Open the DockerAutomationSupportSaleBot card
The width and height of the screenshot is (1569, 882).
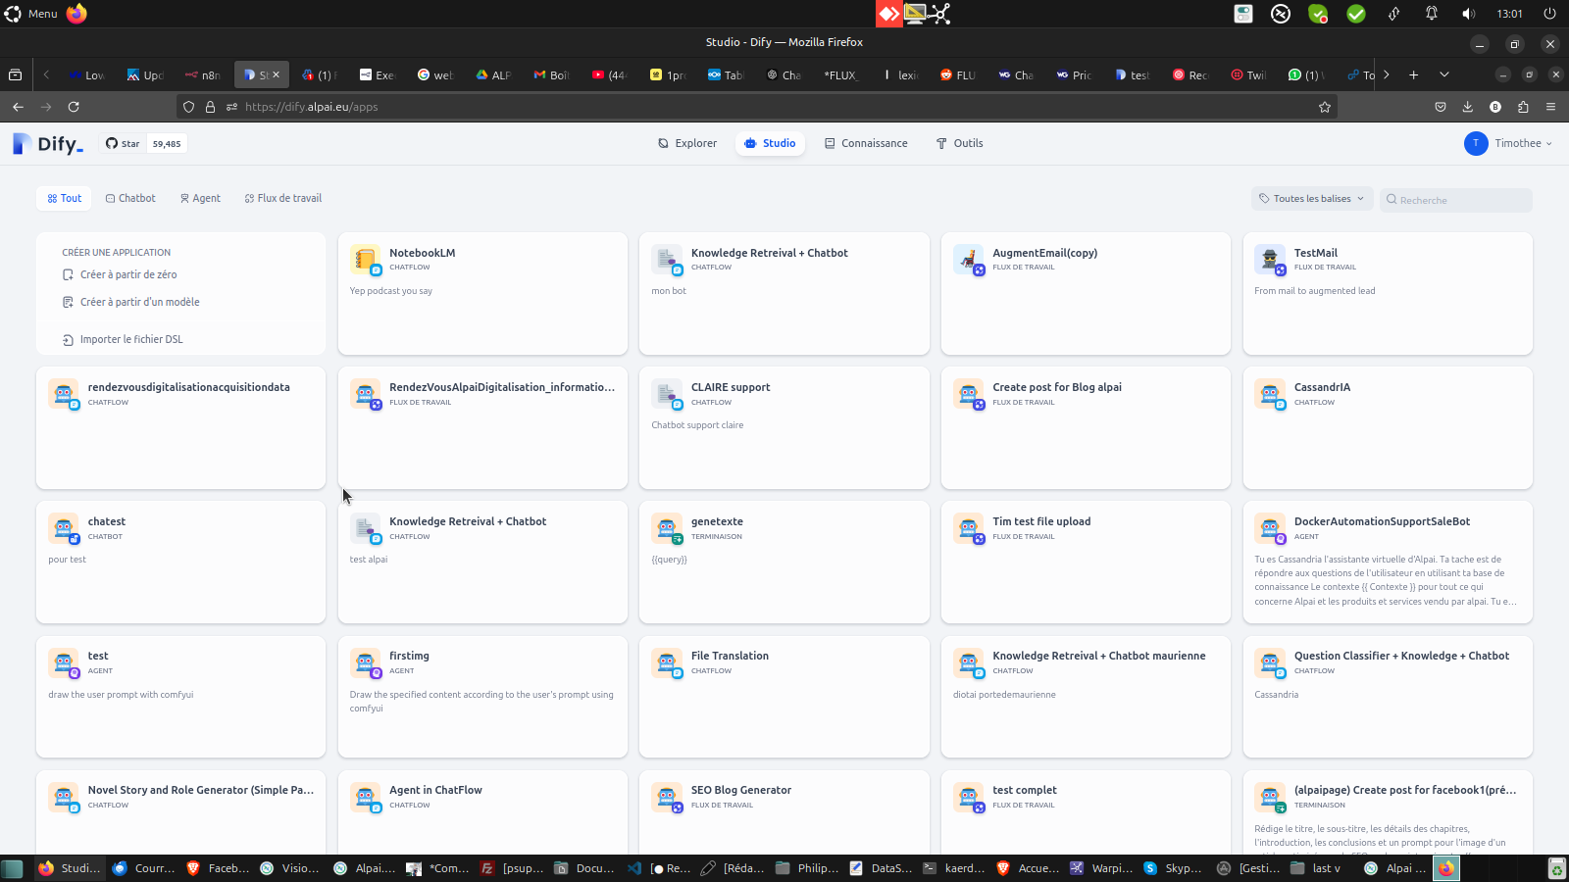(x=1388, y=562)
